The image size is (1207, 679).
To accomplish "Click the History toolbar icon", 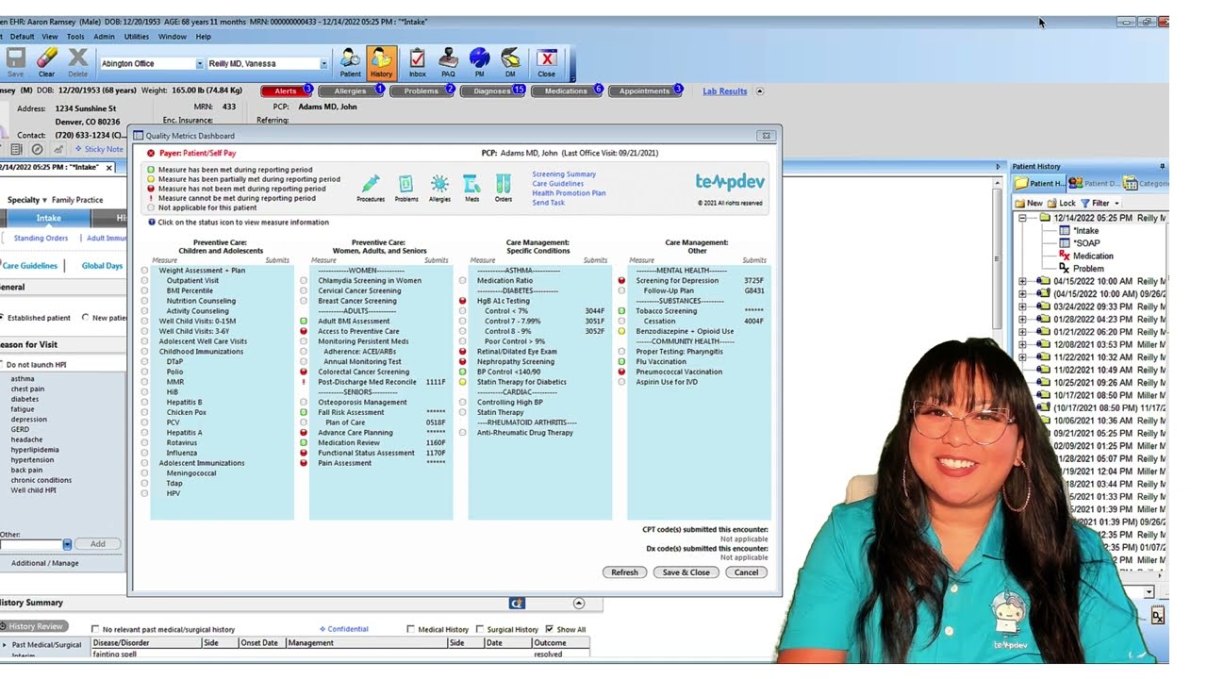I will (x=381, y=62).
